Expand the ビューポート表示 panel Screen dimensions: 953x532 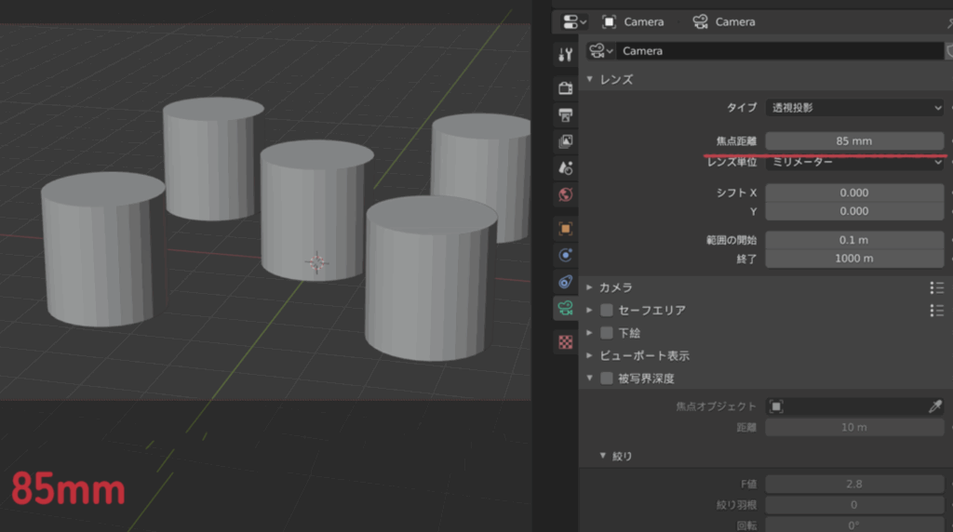(644, 355)
